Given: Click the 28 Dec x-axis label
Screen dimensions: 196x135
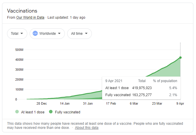Looking at the screenshot, I should (x=41, y=103).
